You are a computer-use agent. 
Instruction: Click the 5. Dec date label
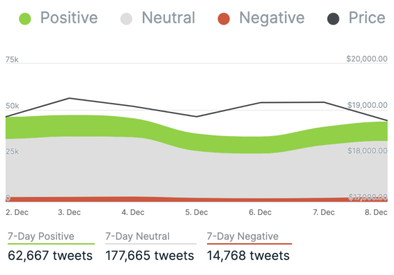197,213
